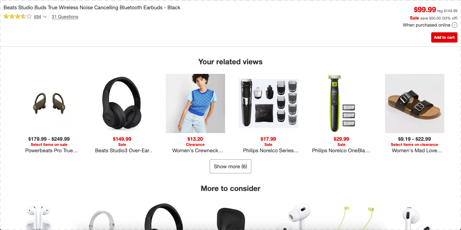Screen dimensions: 461x230
Task: Open the 494 reviews link
Action: pyautogui.click(x=37, y=17)
